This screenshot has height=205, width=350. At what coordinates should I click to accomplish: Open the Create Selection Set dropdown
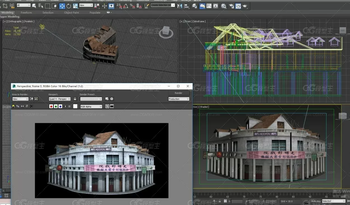tap(163, 5)
